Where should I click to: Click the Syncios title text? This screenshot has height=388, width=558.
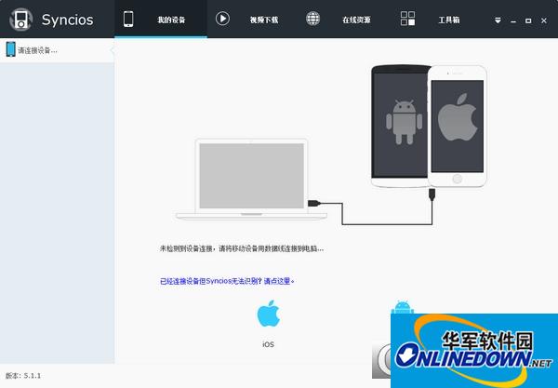pos(67,20)
